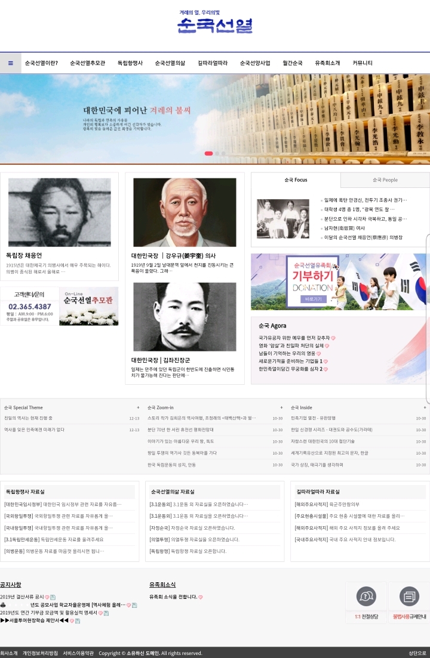
Task: Open 분단 70년 한 서린 휴전선 평화전망대
Action: tap(180, 430)
